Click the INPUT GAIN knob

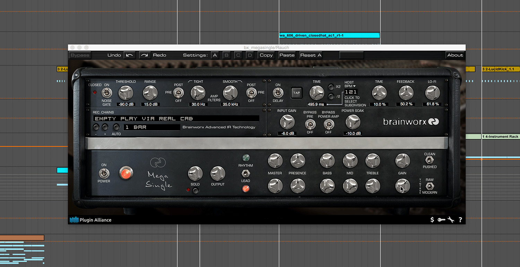(287, 122)
